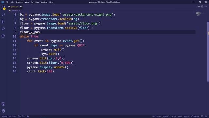Click the unsaved dot on game.py tab
This screenshot has height=118, width=209.
pyautogui.click(x=21, y=7)
